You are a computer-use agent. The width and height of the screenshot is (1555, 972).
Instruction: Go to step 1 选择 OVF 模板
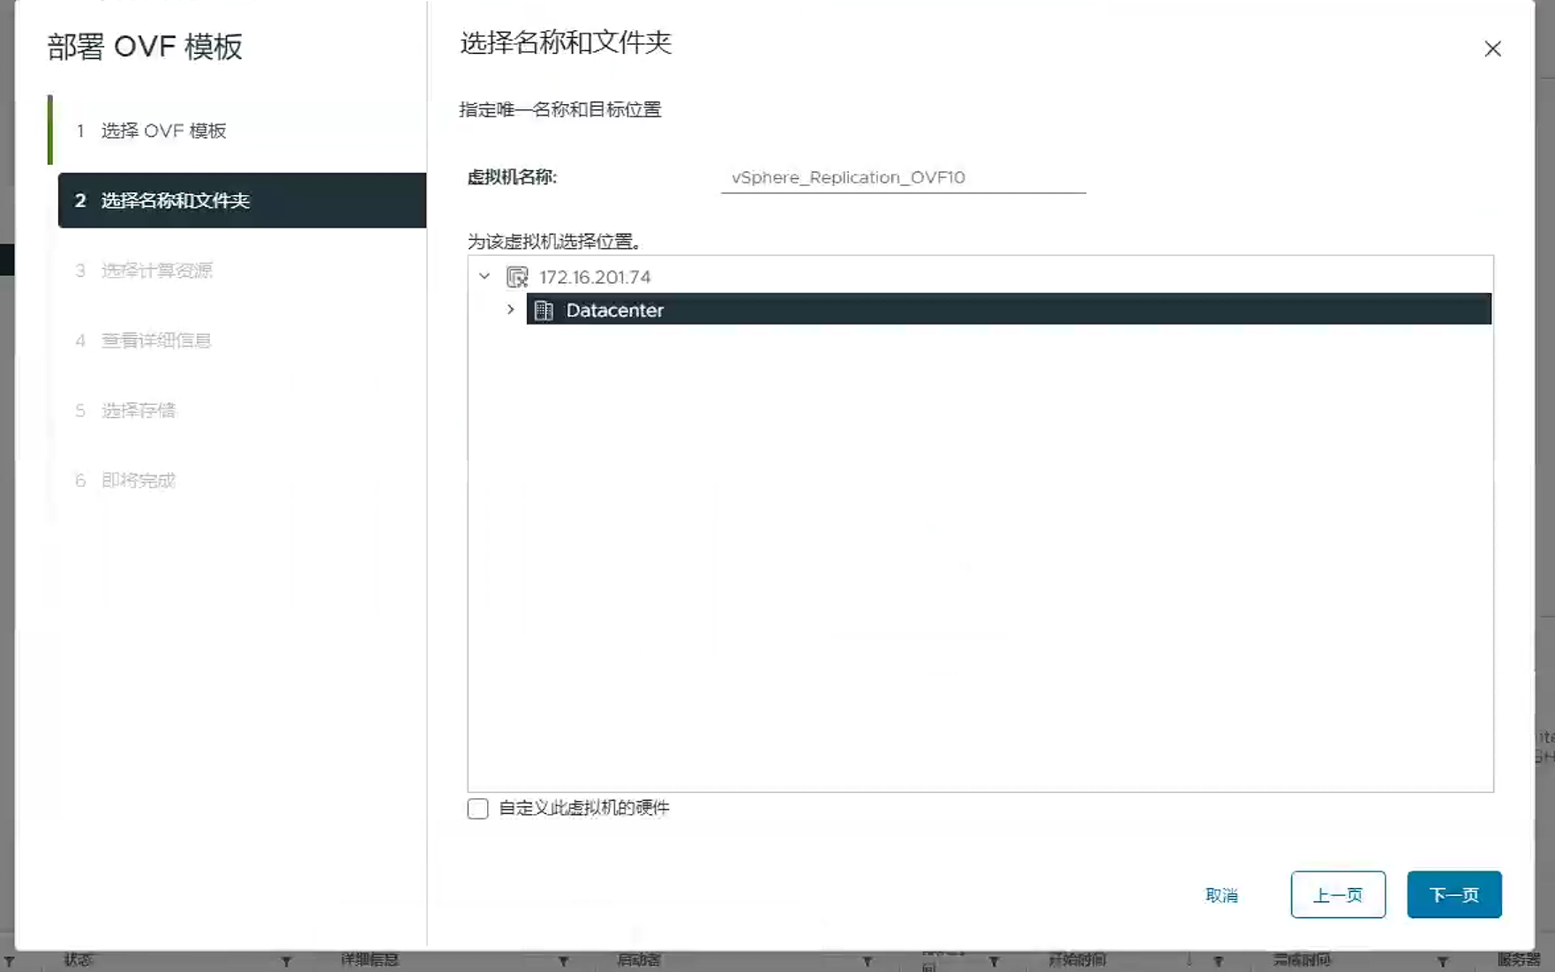(x=163, y=131)
